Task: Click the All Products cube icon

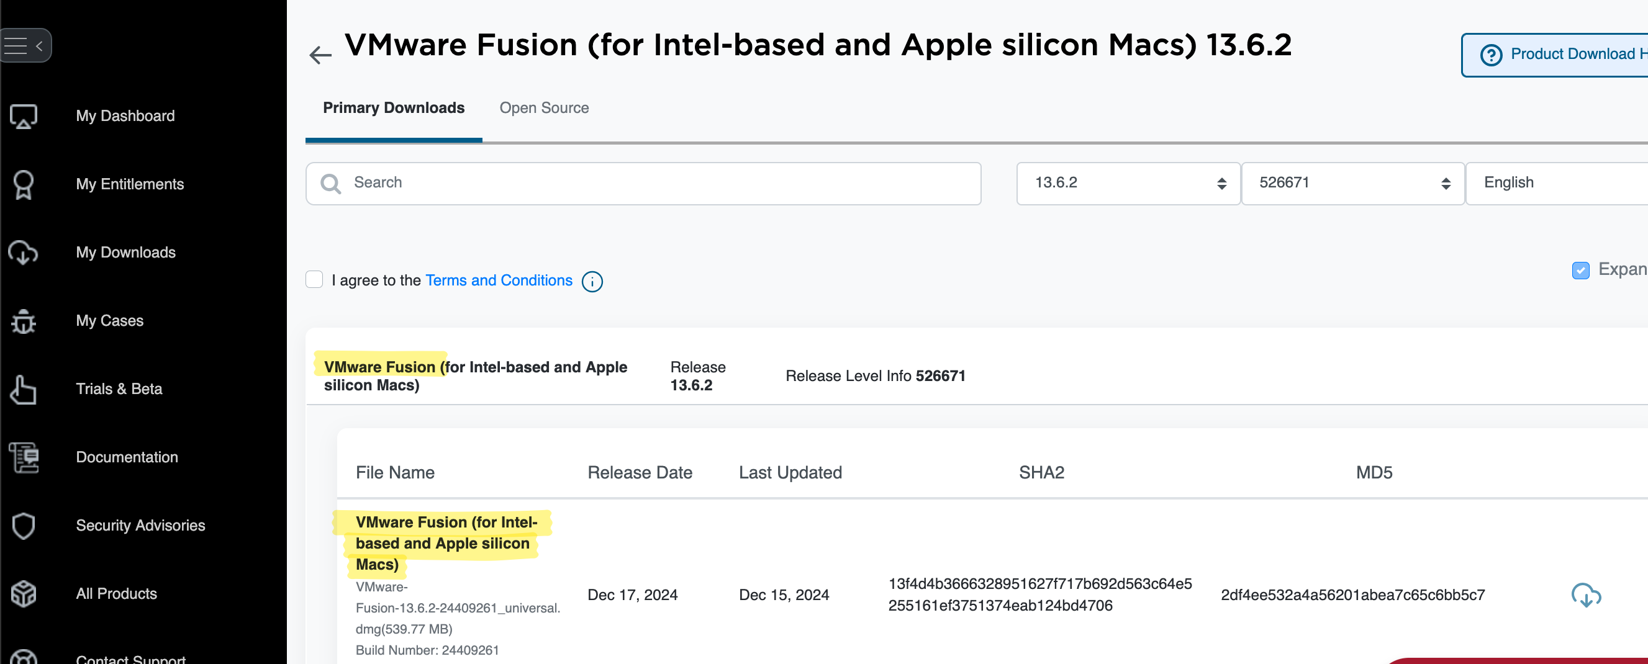Action: point(23,594)
